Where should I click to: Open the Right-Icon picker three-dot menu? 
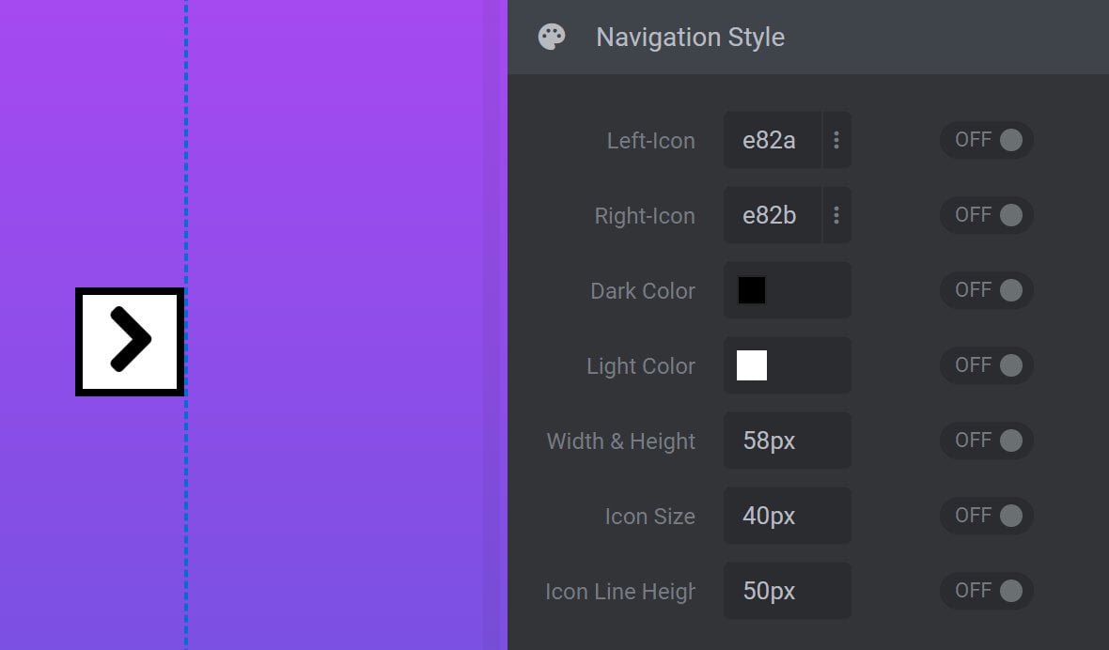(836, 215)
